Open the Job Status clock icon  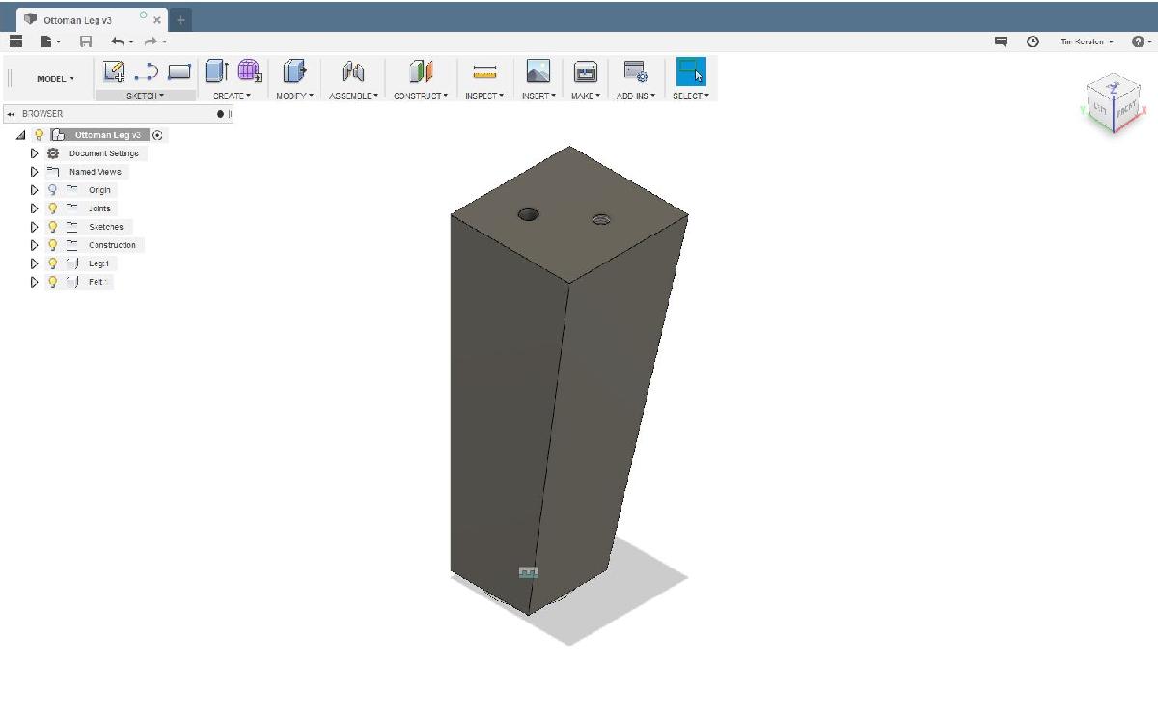click(x=1033, y=42)
